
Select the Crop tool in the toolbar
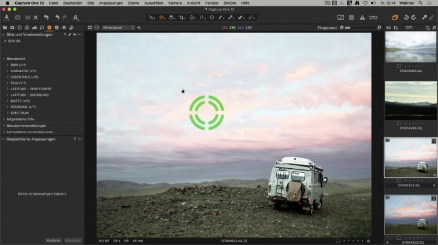click(182, 17)
